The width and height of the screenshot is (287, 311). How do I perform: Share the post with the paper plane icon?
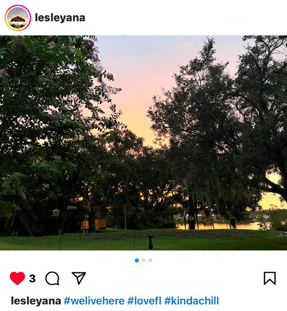click(79, 278)
